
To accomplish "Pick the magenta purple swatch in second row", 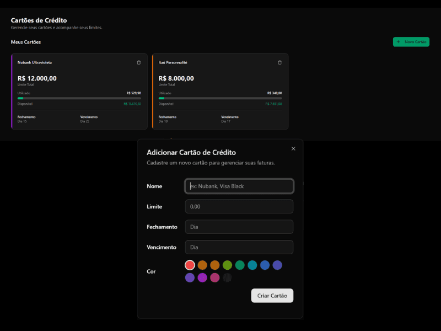I will [x=202, y=277].
